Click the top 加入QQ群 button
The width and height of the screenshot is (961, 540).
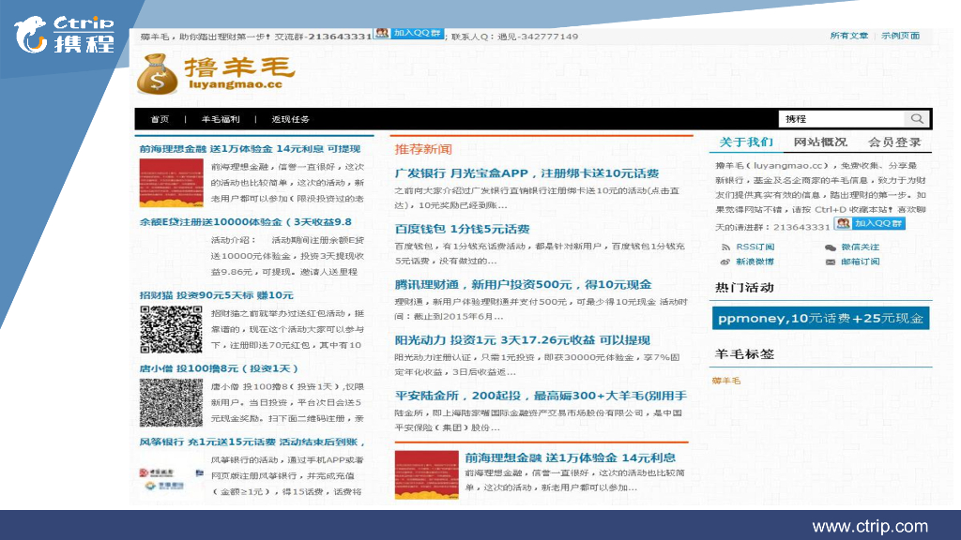[x=408, y=34]
